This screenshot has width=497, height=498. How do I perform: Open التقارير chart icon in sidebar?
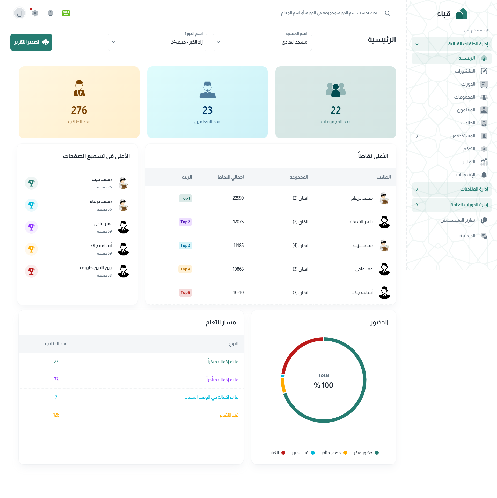[484, 162]
